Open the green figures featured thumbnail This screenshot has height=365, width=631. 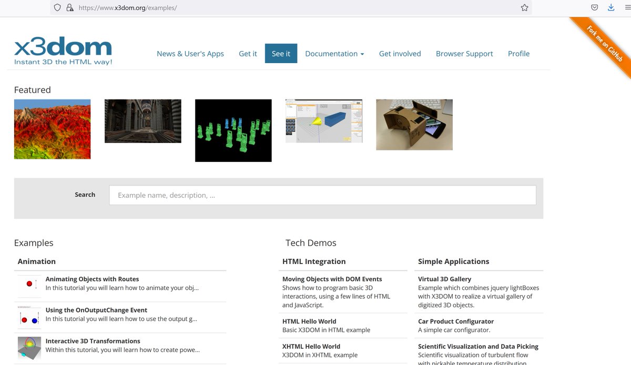[233, 130]
